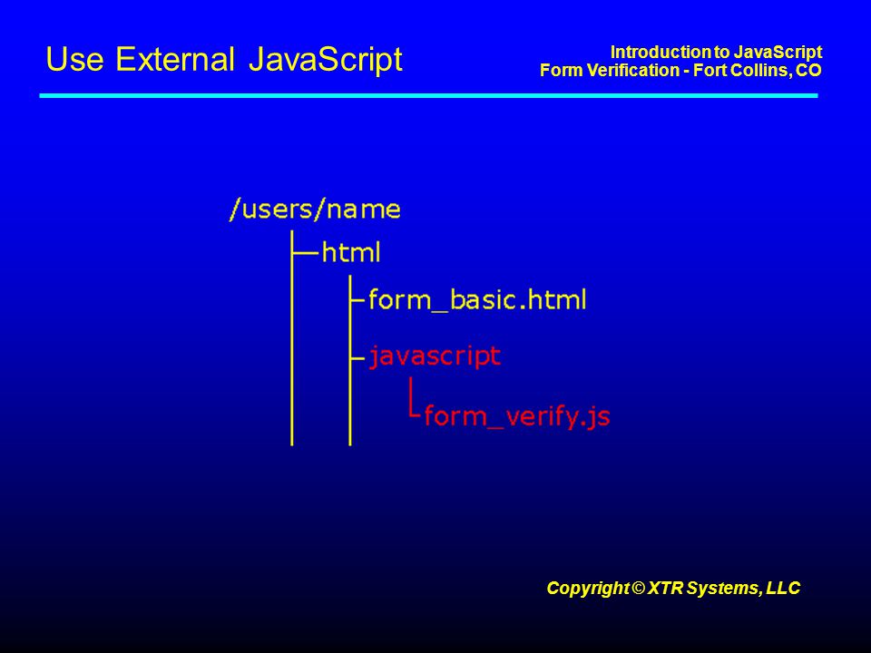Click the "Copyright © XTR Systems, LLC" footer
This screenshot has height=653, width=871.
point(673,588)
